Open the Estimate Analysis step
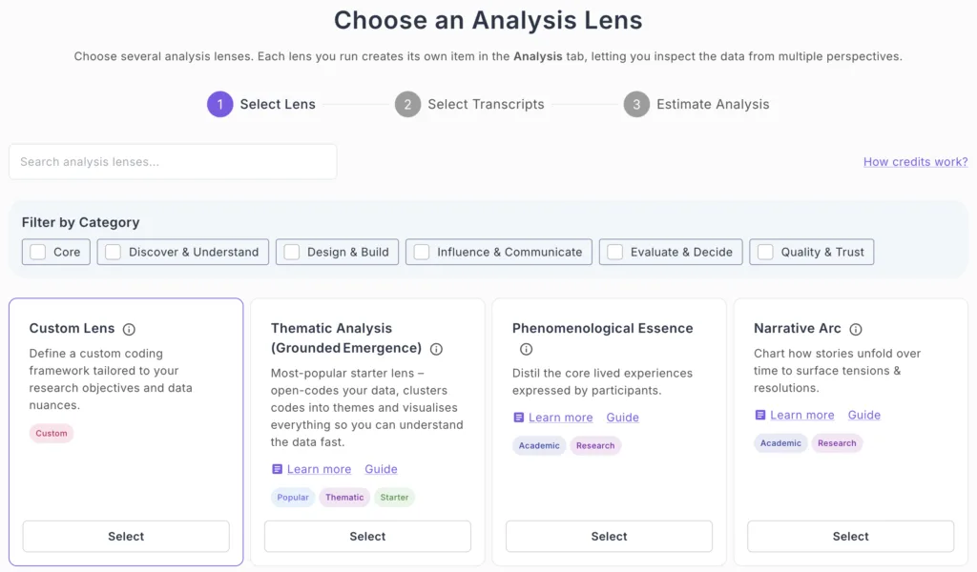 tap(712, 104)
